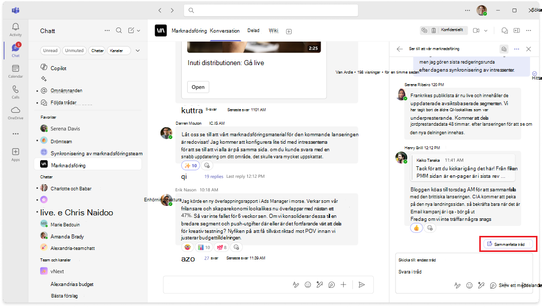Open emoji picker in channel compose box
Screen dimensions: 542x307
308,284
